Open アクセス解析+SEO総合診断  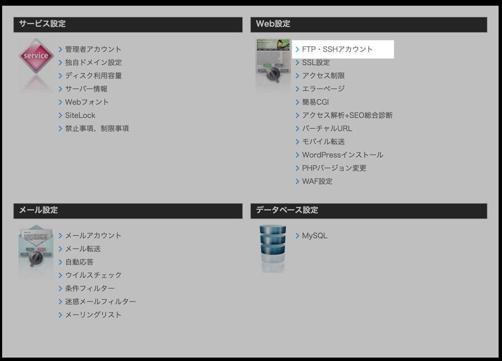point(347,115)
